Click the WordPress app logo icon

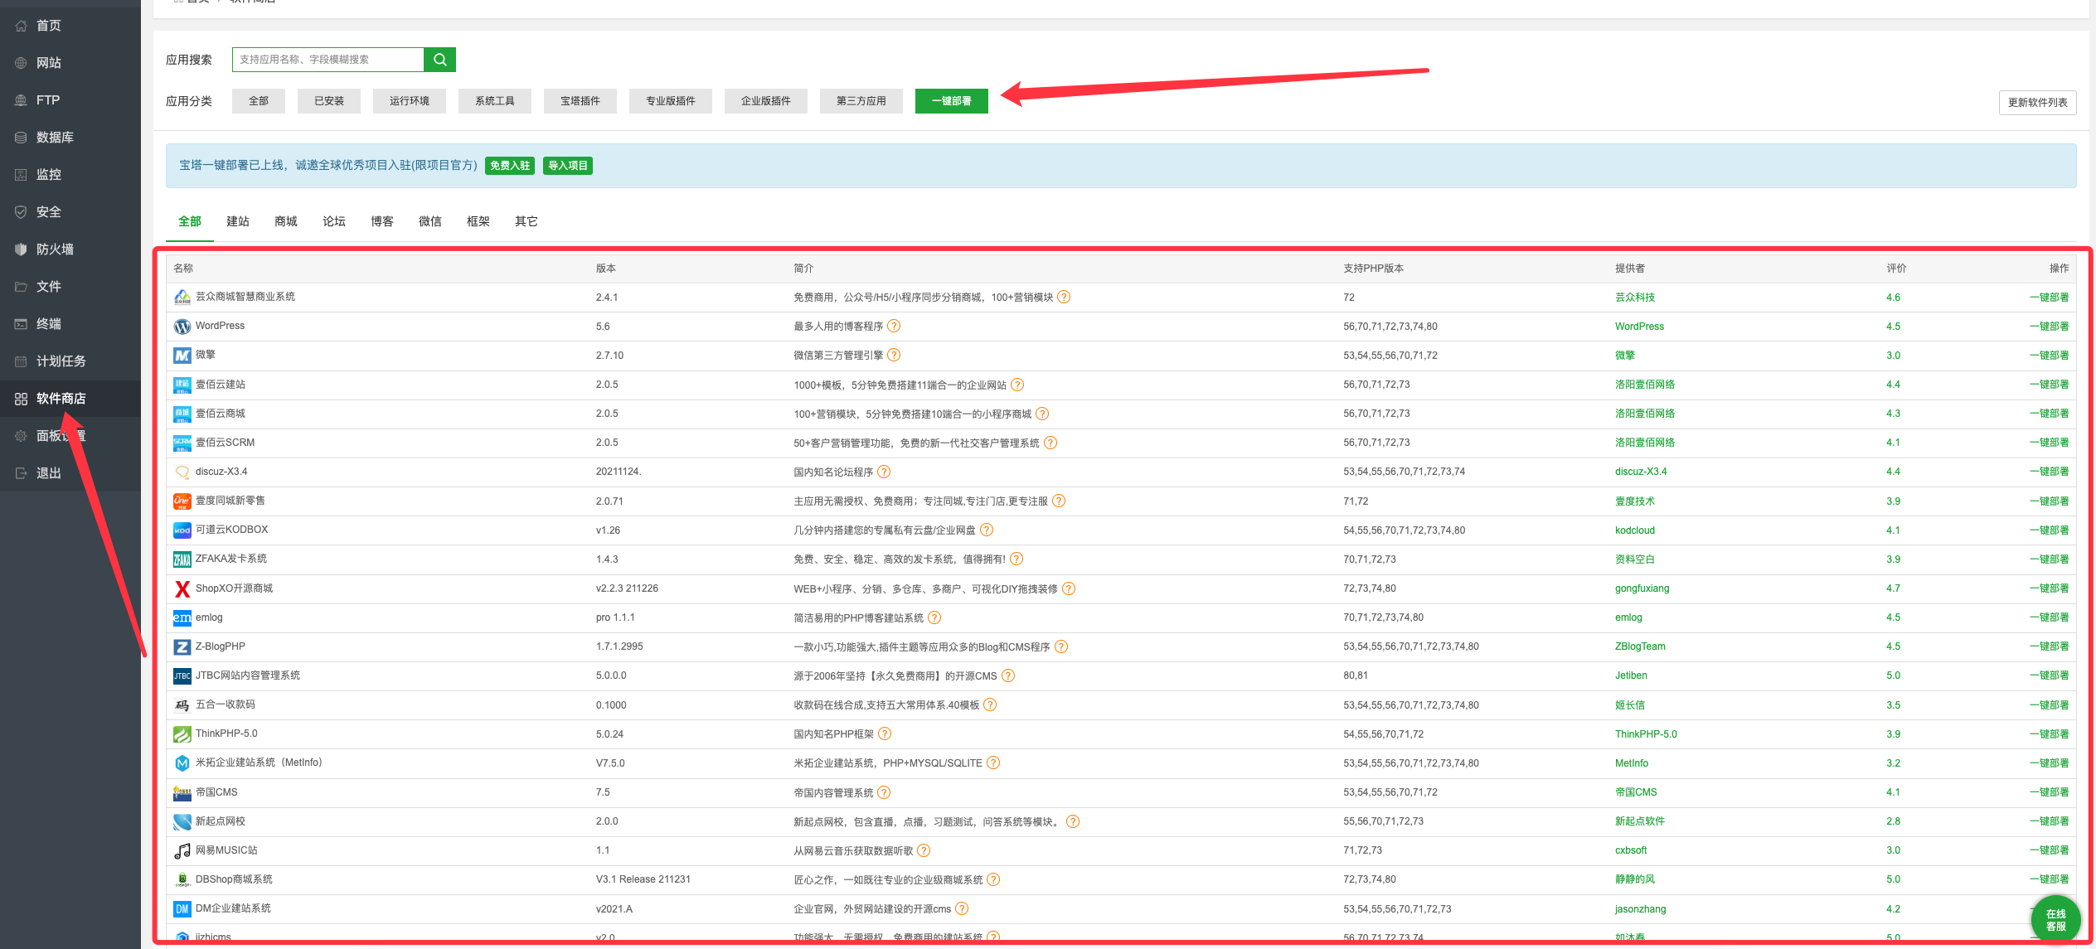tap(182, 327)
